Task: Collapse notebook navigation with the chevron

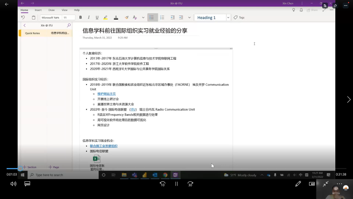Action: click(x=25, y=25)
